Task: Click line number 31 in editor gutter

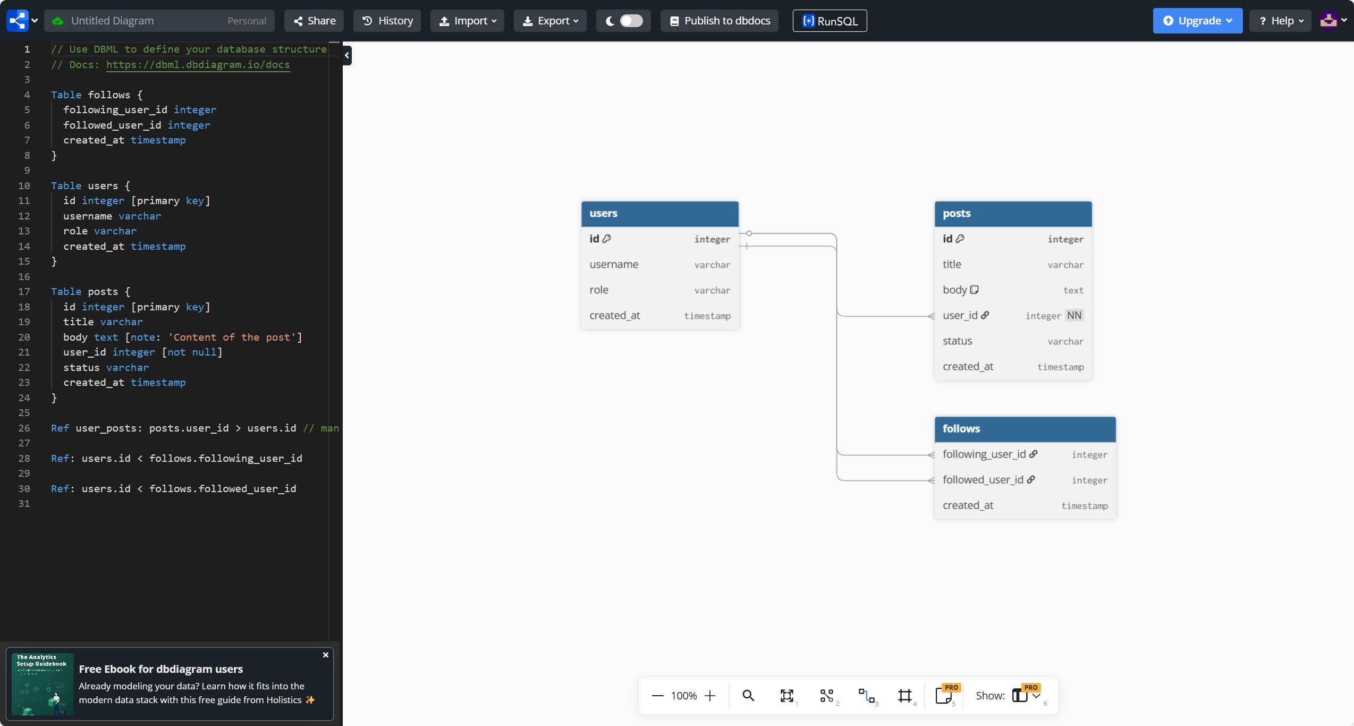Action: pos(24,503)
